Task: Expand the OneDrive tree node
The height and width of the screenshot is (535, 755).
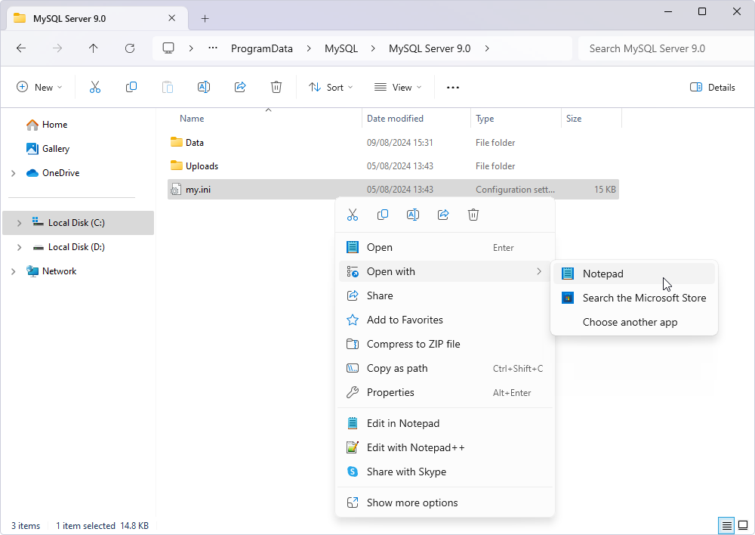Action: 13,173
